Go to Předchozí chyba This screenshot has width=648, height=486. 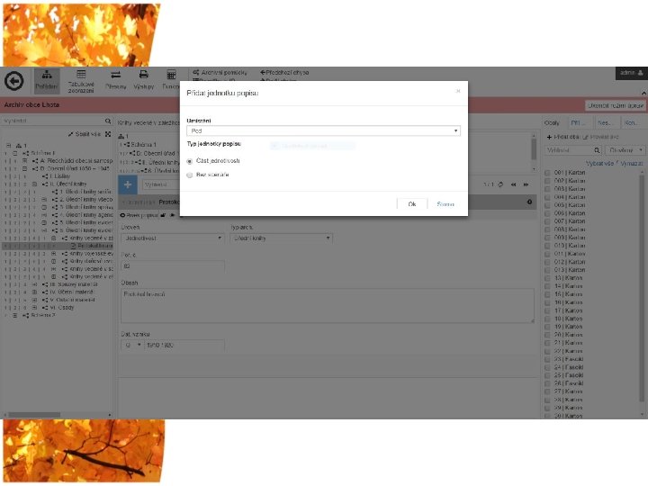click(284, 72)
